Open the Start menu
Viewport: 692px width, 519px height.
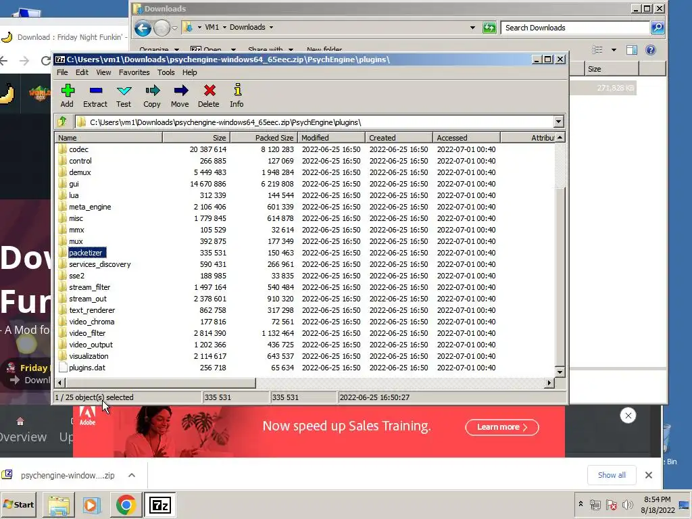pos(19,505)
